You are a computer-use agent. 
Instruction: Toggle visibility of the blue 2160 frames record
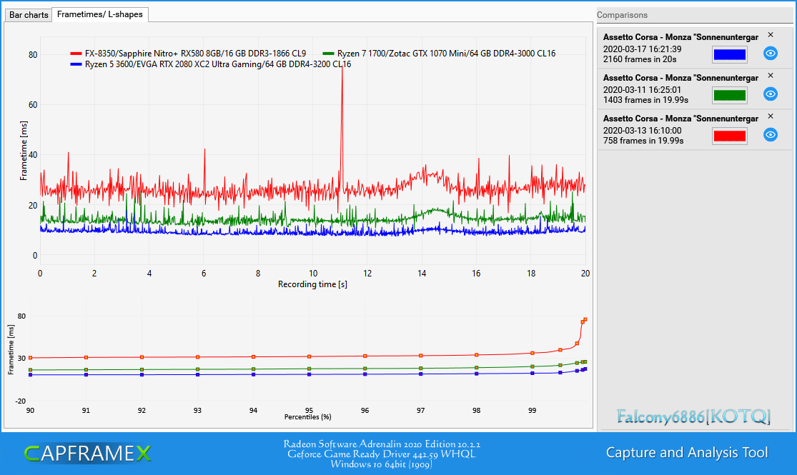click(771, 54)
